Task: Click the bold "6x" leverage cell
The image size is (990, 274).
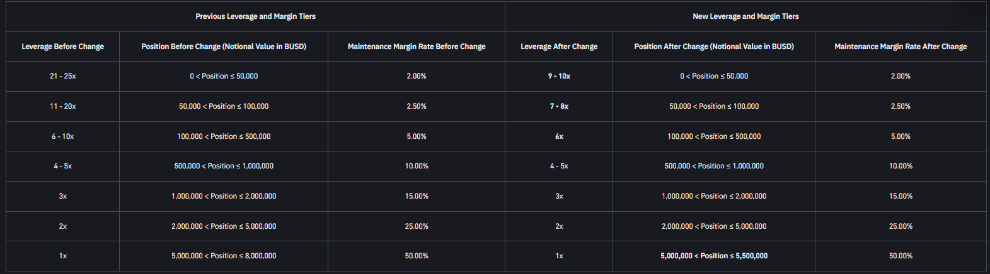Action: click(x=559, y=136)
